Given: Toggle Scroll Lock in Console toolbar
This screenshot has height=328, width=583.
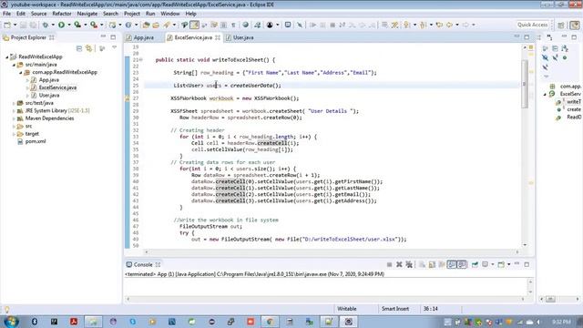Looking at the screenshot, I should [x=432, y=264].
